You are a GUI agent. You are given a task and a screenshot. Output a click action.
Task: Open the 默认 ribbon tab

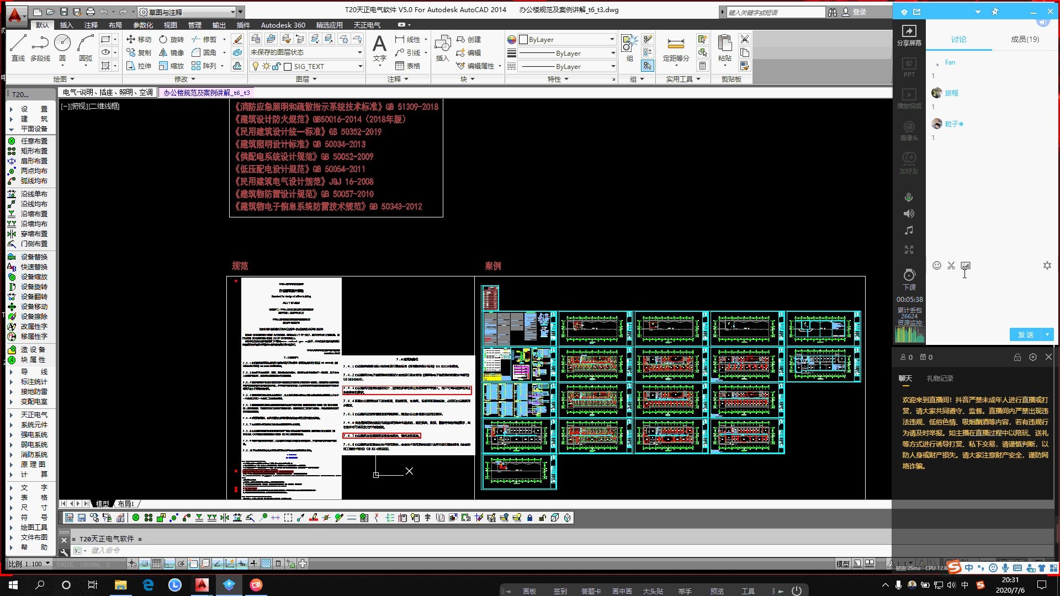click(43, 25)
